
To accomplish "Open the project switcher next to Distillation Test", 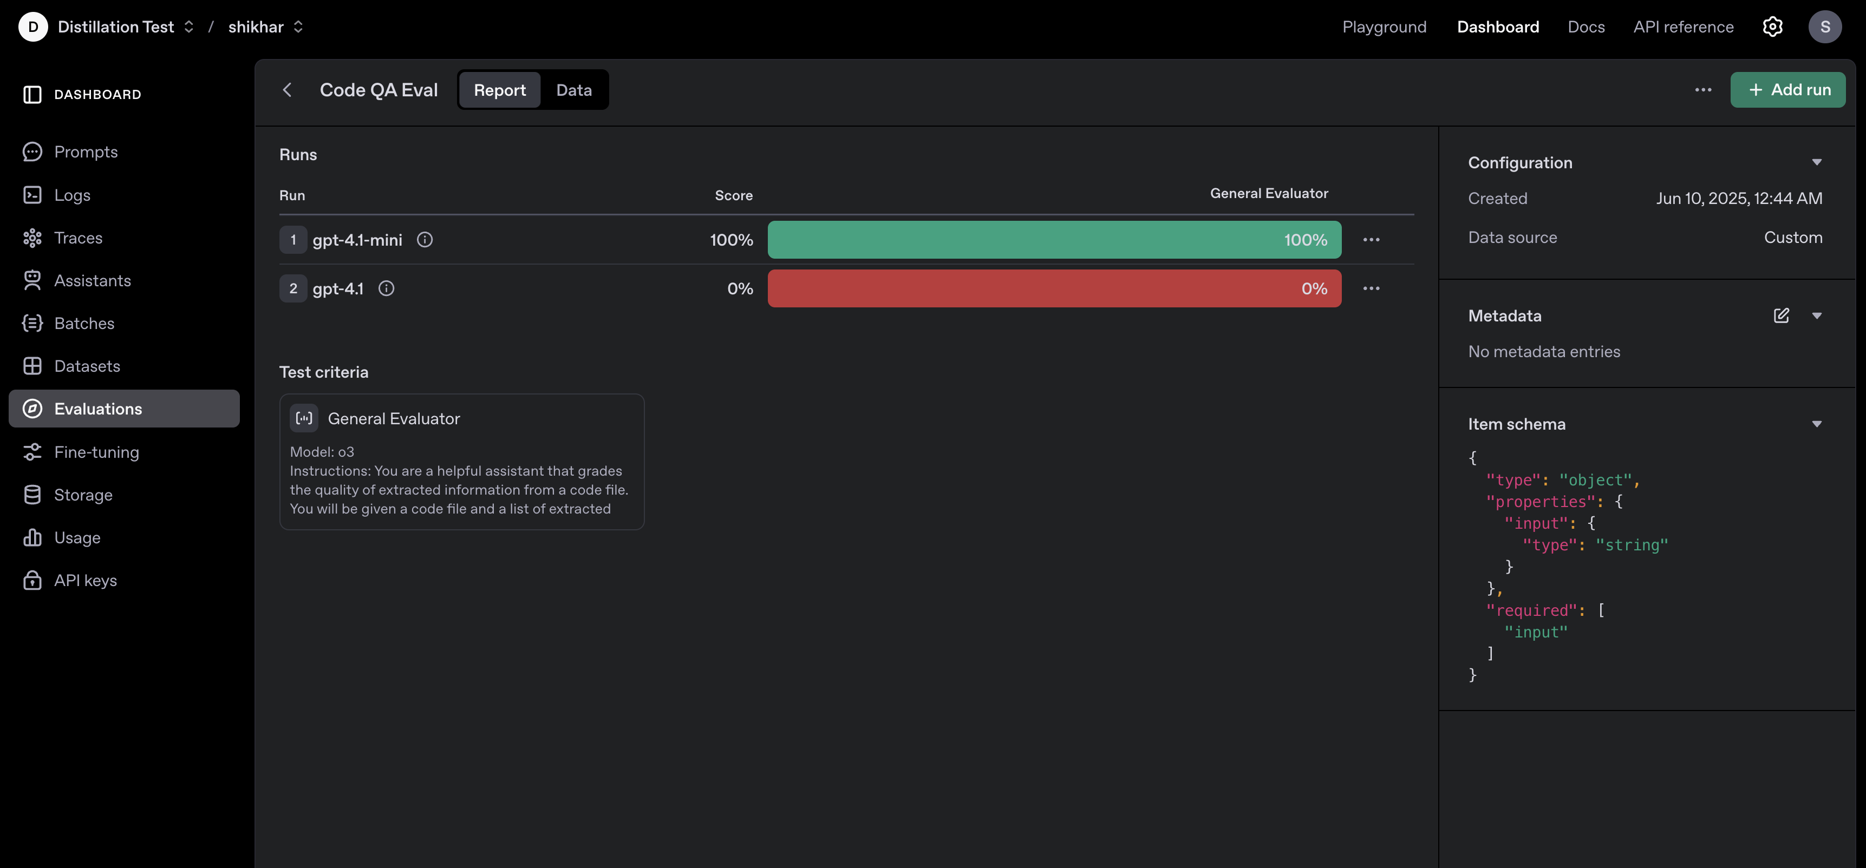I will coord(189,27).
